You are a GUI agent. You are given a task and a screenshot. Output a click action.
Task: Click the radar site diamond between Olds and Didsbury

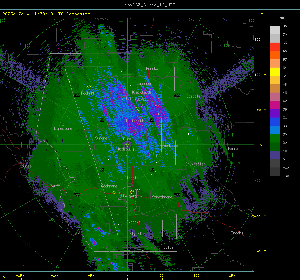[127, 145]
